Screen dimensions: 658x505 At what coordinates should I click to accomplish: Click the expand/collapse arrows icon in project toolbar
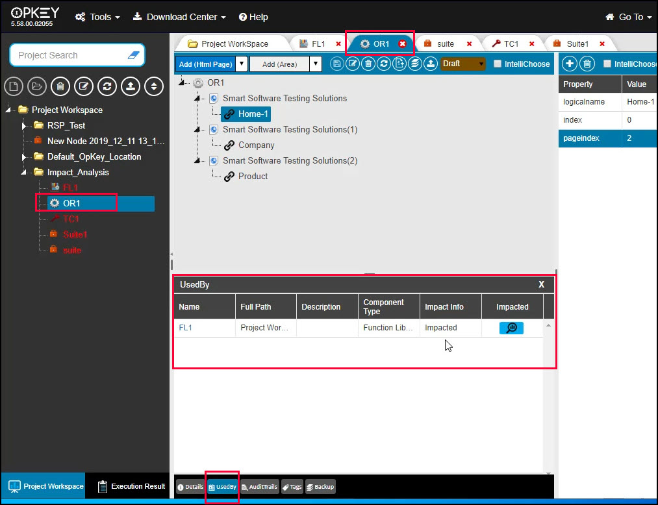[154, 87]
